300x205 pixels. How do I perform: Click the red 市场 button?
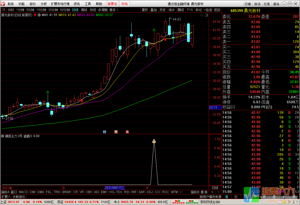coord(125,4)
